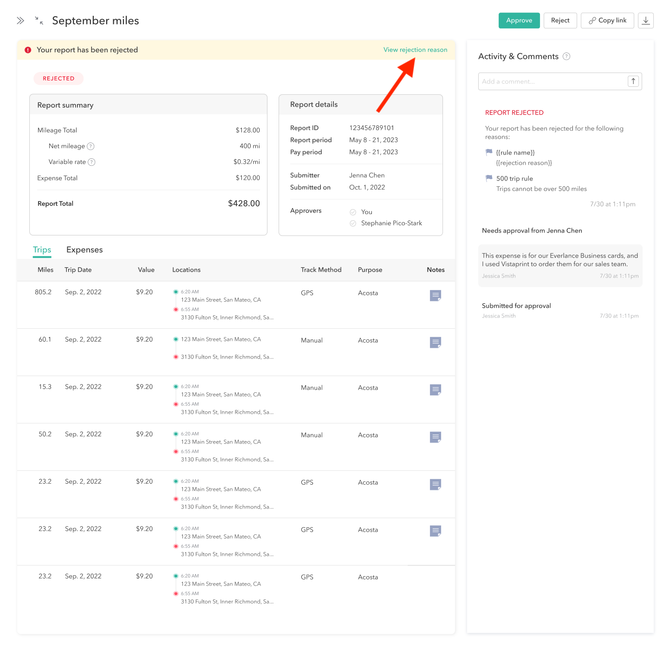669x663 pixels.
Task: Open notes for the 15.3 mile trip
Action: [435, 390]
